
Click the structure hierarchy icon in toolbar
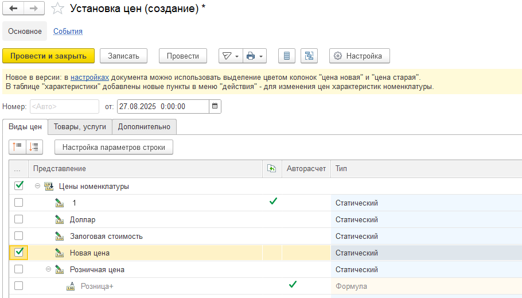tap(310, 56)
